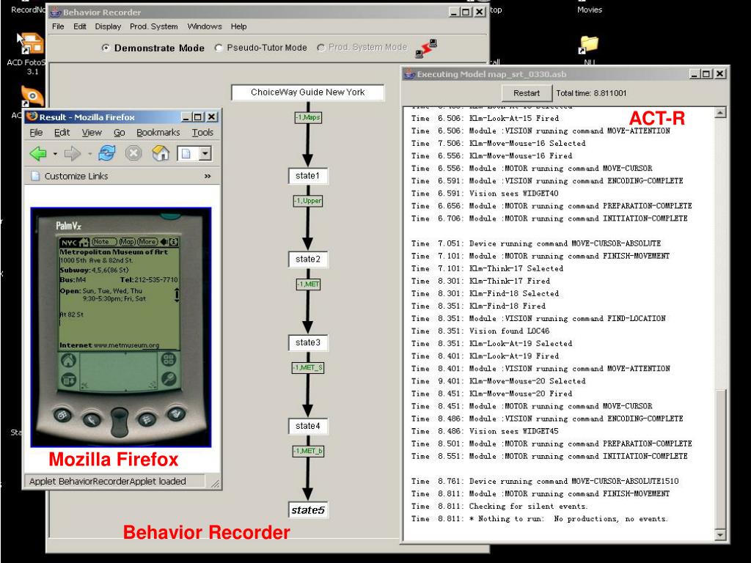The image size is (751, 563).
Task: Click Palm To Do List hardware button
Action: (x=147, y=419)
